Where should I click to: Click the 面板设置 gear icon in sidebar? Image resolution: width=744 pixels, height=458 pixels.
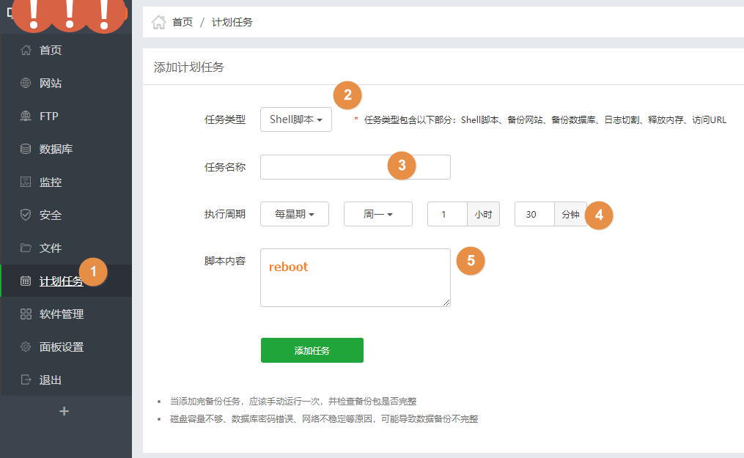point(26,347)
